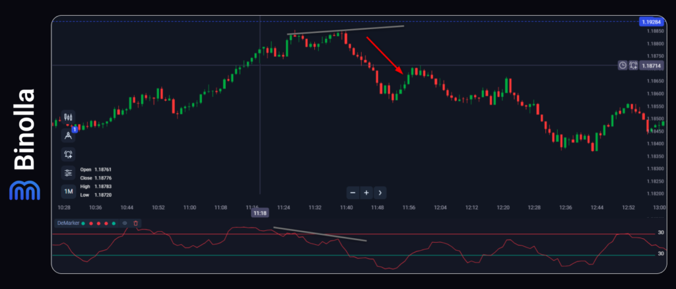The width and height of the screenshot is (676, 289).
Task: Zoom out with the minus button
Action: 353,193
